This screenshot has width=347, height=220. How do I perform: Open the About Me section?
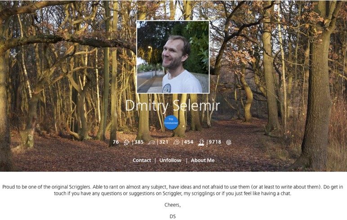(x=203, y=160)
